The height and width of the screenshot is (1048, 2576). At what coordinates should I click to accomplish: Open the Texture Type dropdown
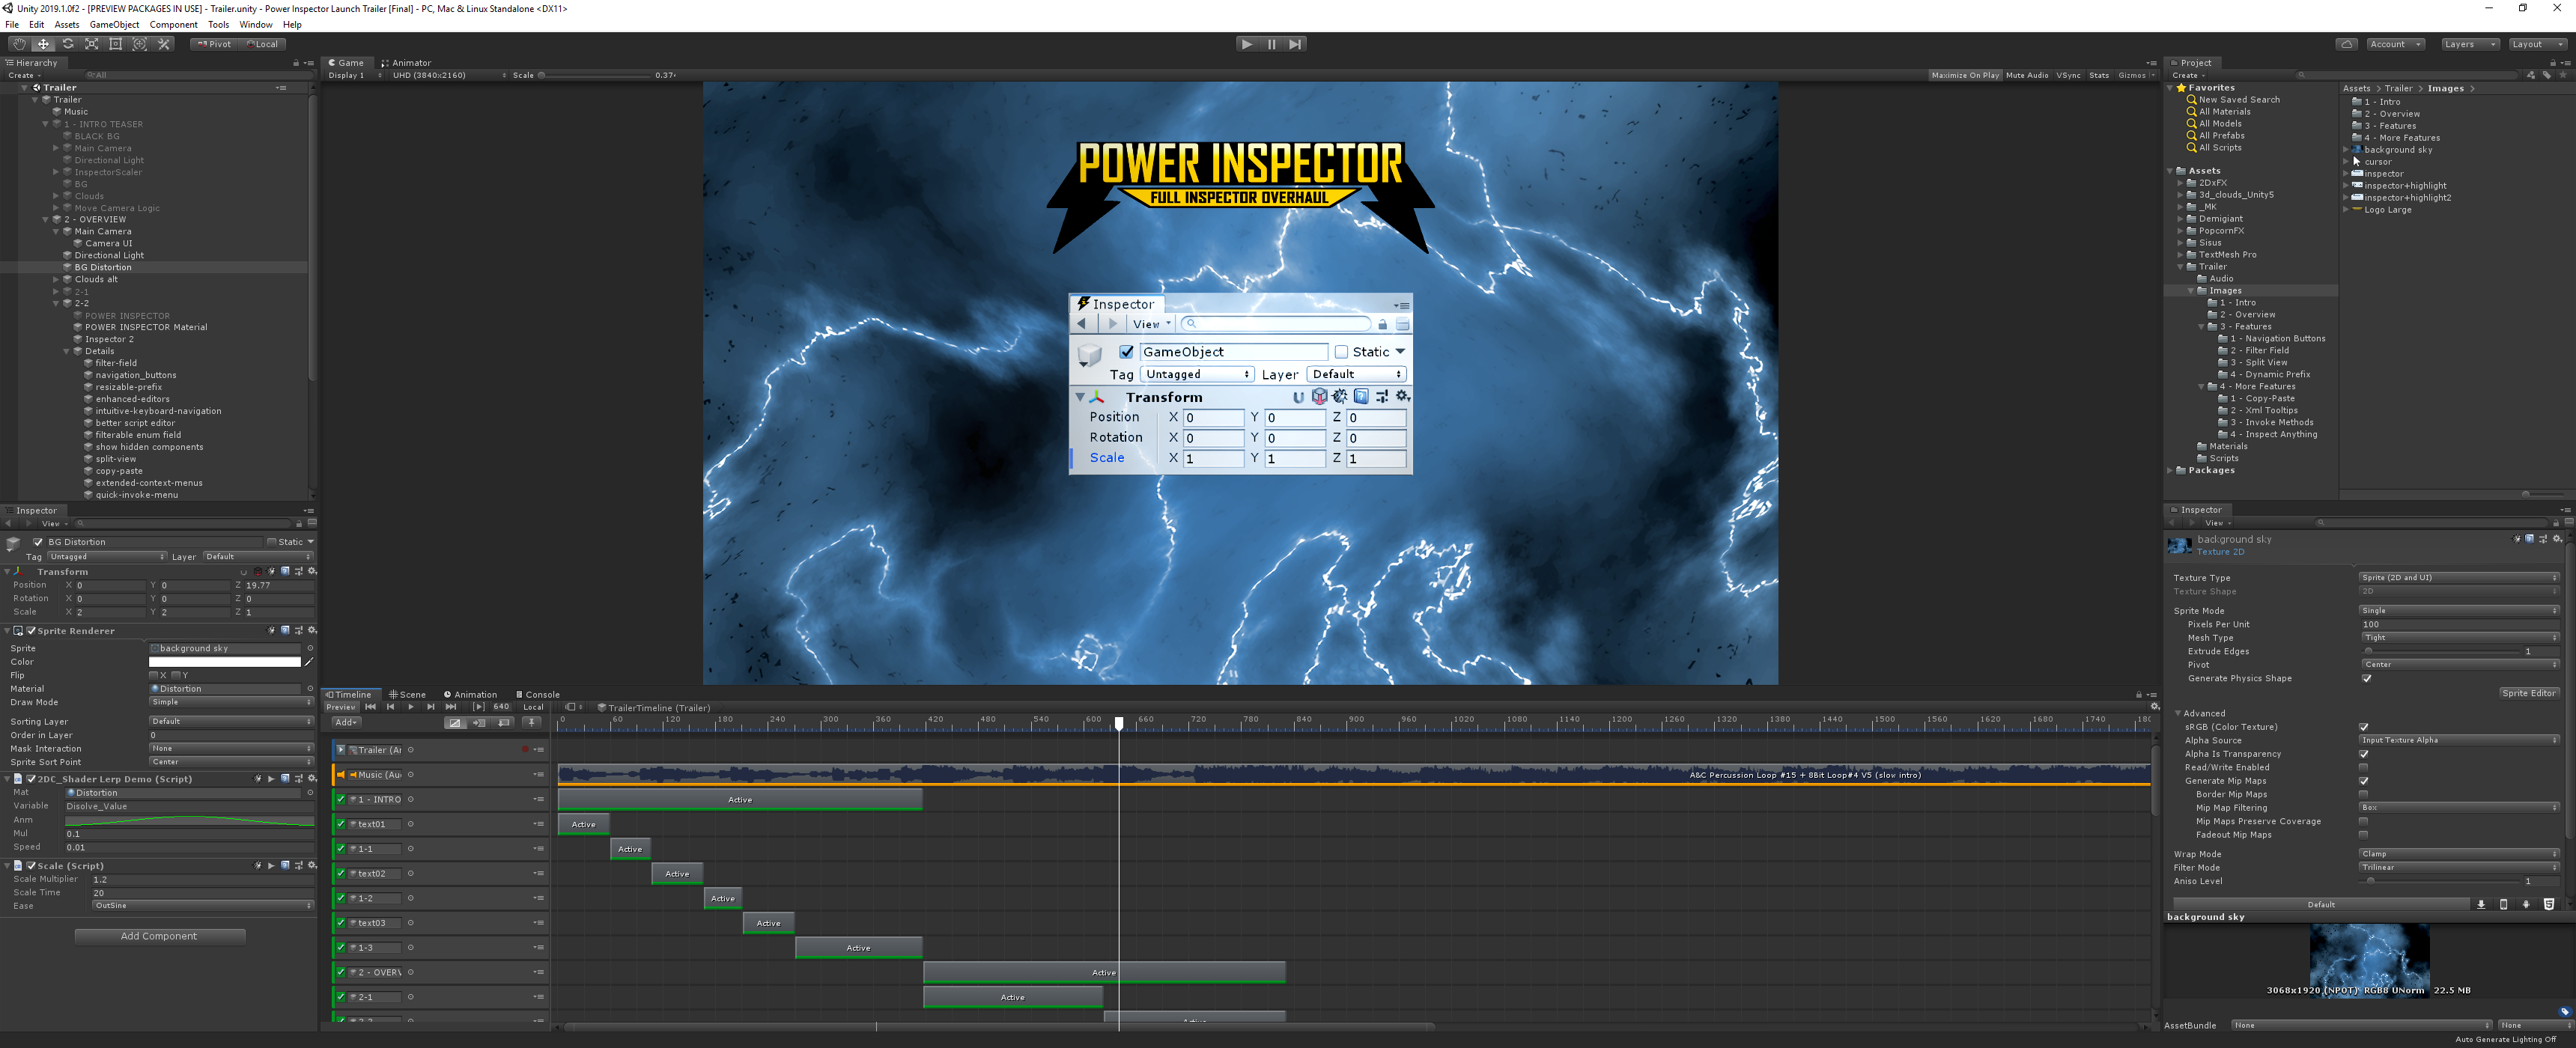click(x=2458, y=578)
